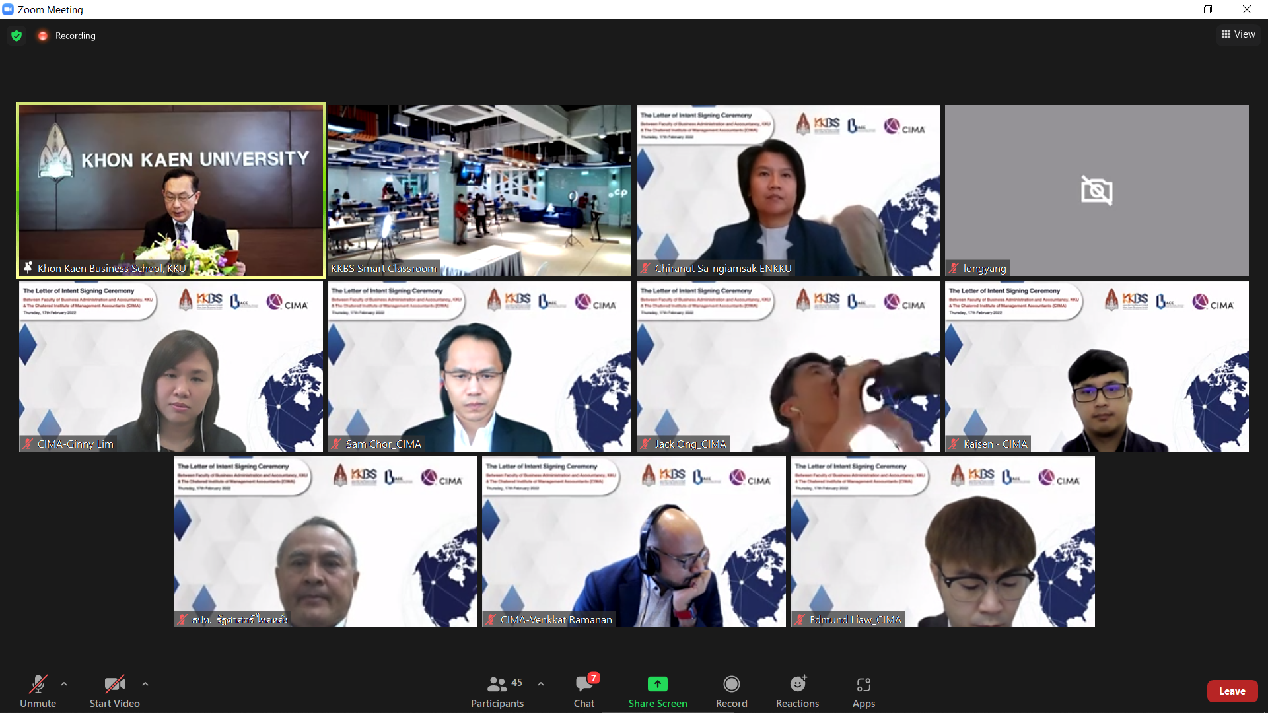Open audio options arrow next to Unmute
Image resolution: width=1268 pixels, height=713 pixels.
pyautogui.click(x=64, y=684)
